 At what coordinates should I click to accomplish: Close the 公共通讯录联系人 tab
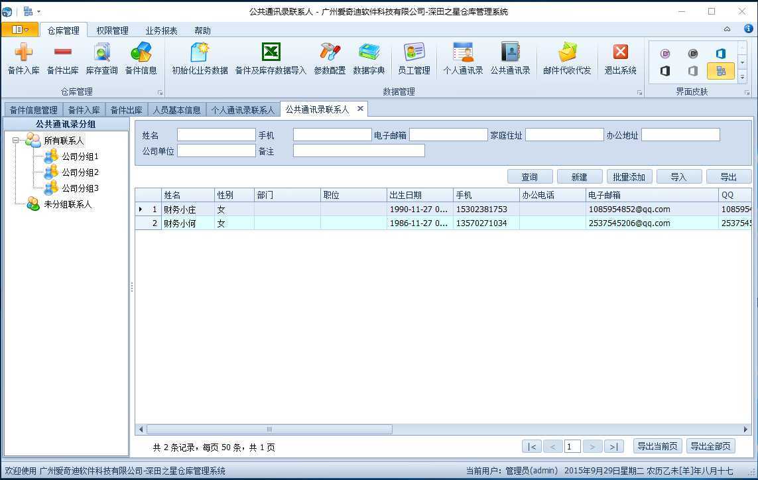(360, 109)
